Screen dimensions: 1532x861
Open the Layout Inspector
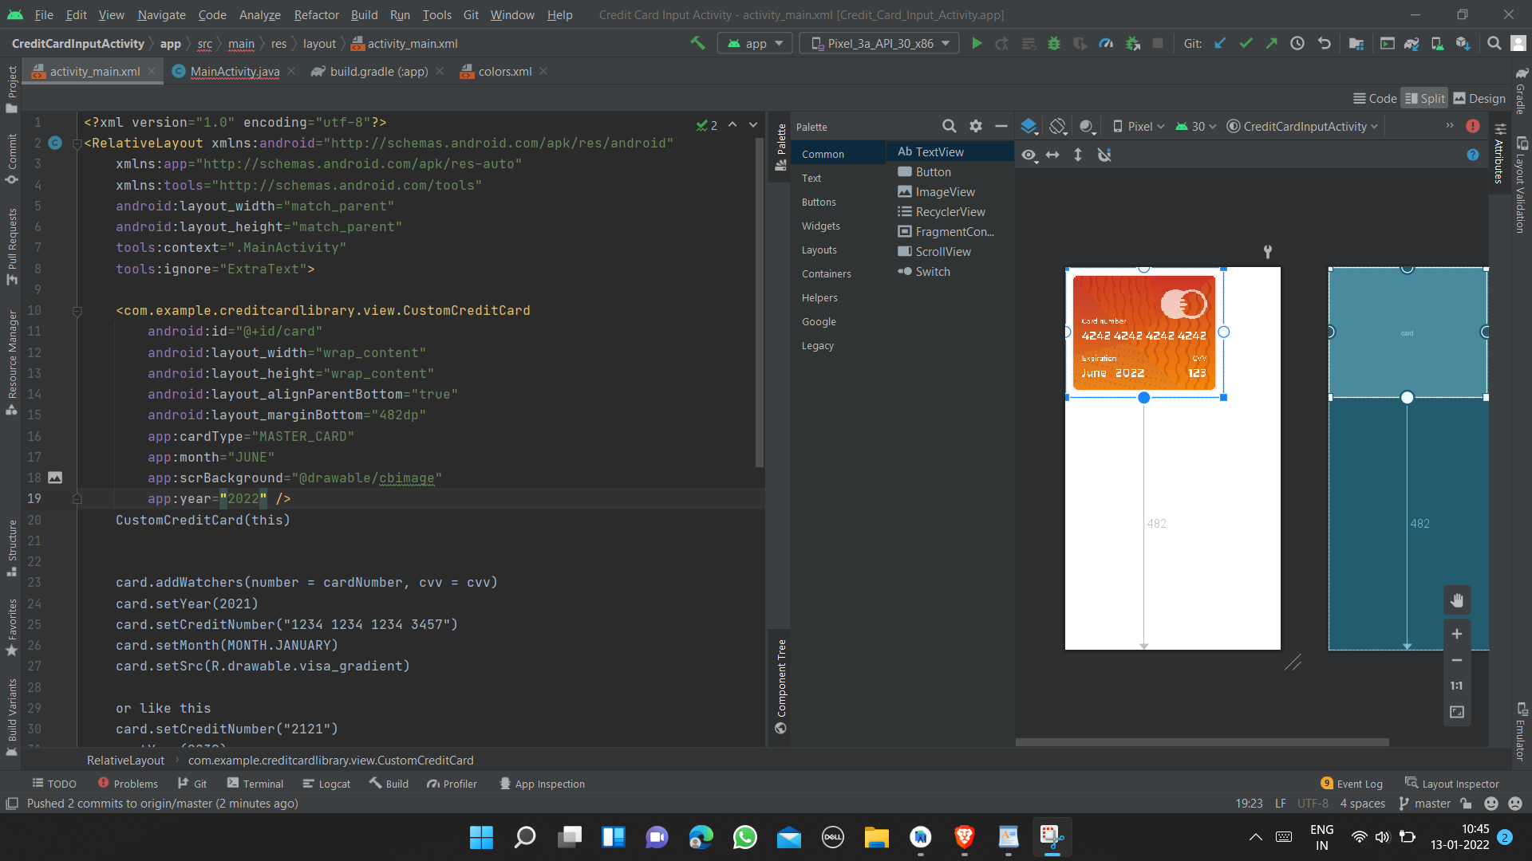point(1452,784)
